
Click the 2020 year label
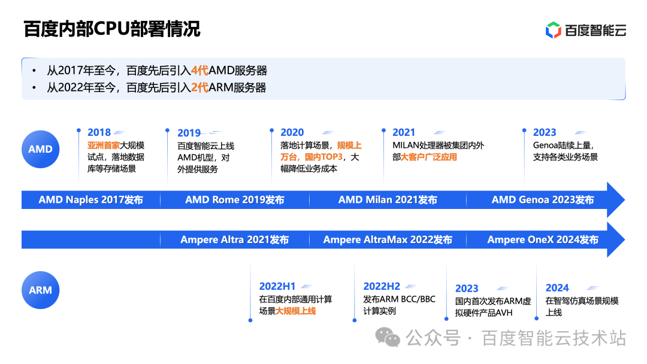(292, 132)
